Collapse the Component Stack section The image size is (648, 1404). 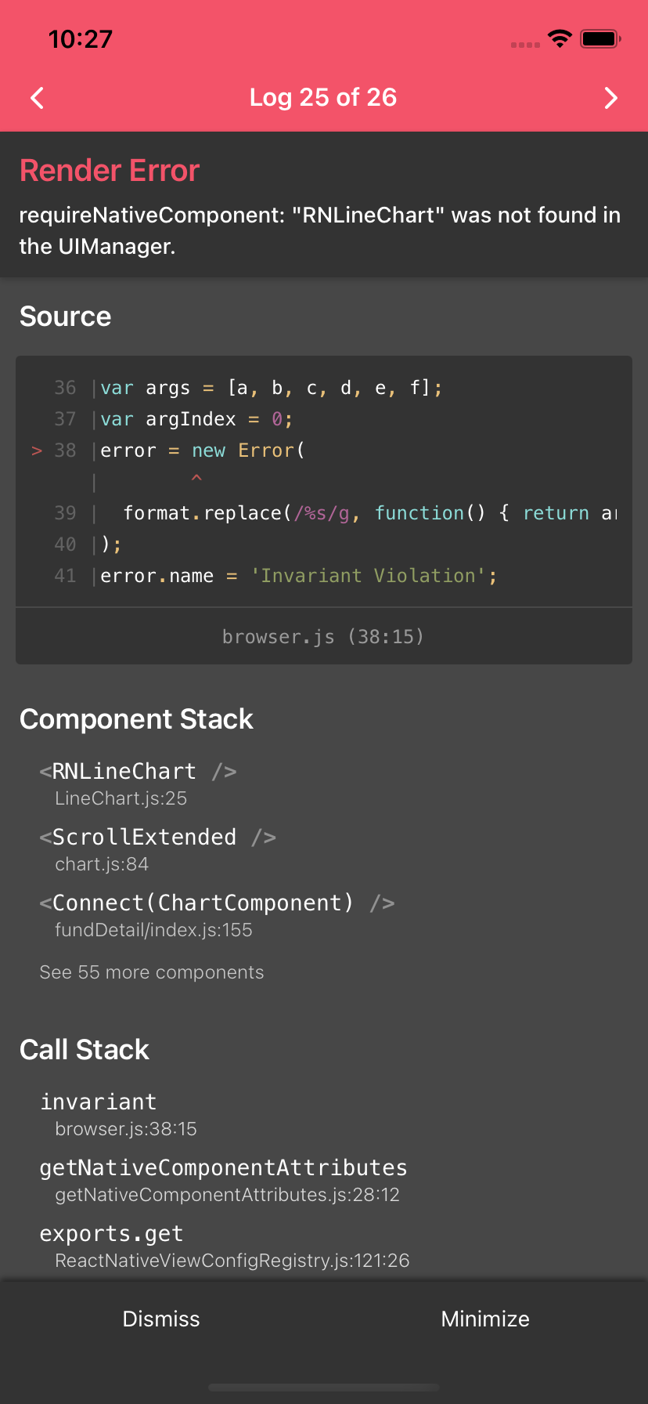[136, 718]
